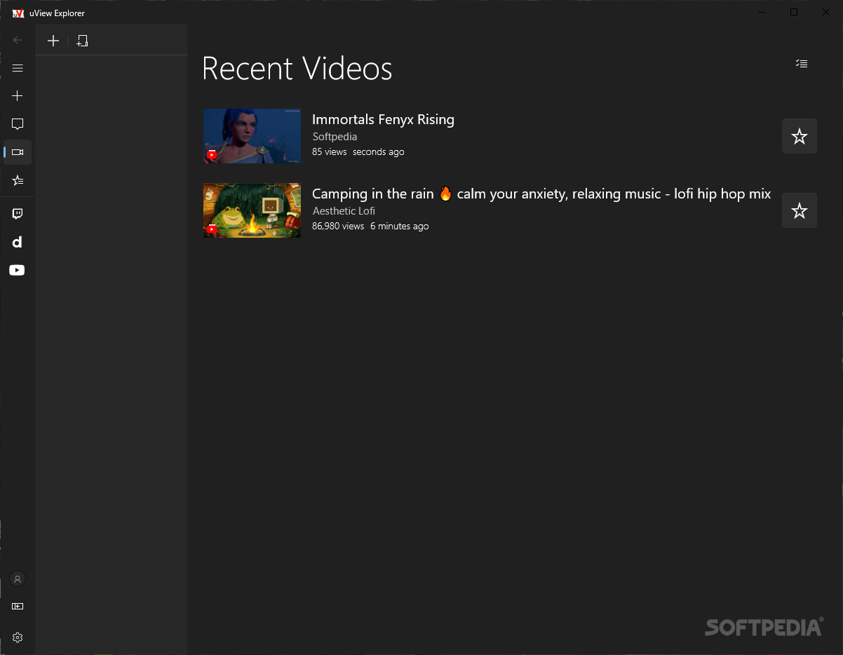843x655 pixels.
Task: Open the Aesthetic Lofi channel name
Action: pyautogui.click(x=344, y=211)
